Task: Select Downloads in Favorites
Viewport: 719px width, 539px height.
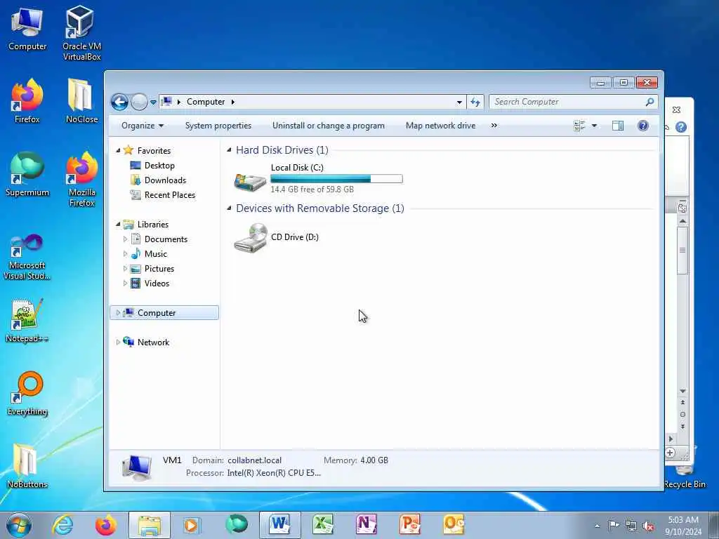Action: click(158, 180)
